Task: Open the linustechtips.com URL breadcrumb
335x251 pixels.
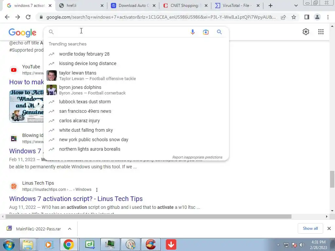Action: 57,190
